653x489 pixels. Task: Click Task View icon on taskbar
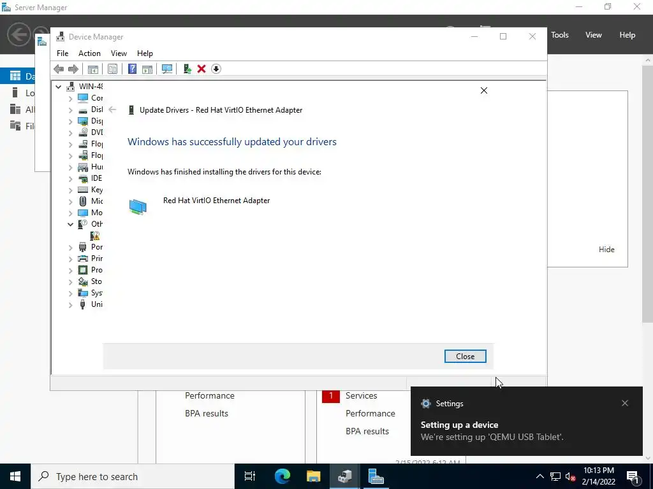250,476
